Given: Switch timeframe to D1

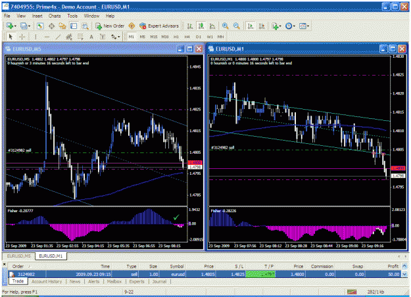Looking at the screenshot, I should click(x=199, y=37).
